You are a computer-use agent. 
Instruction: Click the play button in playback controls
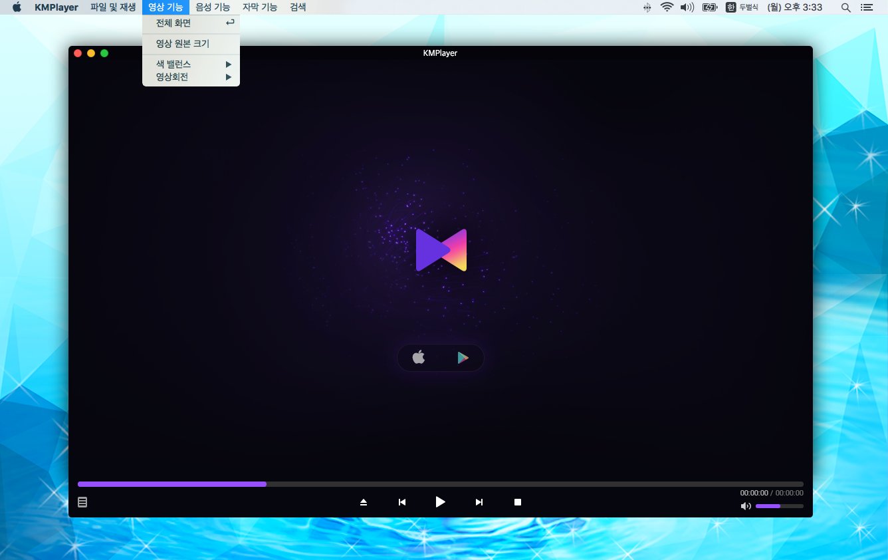(x=440, y=502)
